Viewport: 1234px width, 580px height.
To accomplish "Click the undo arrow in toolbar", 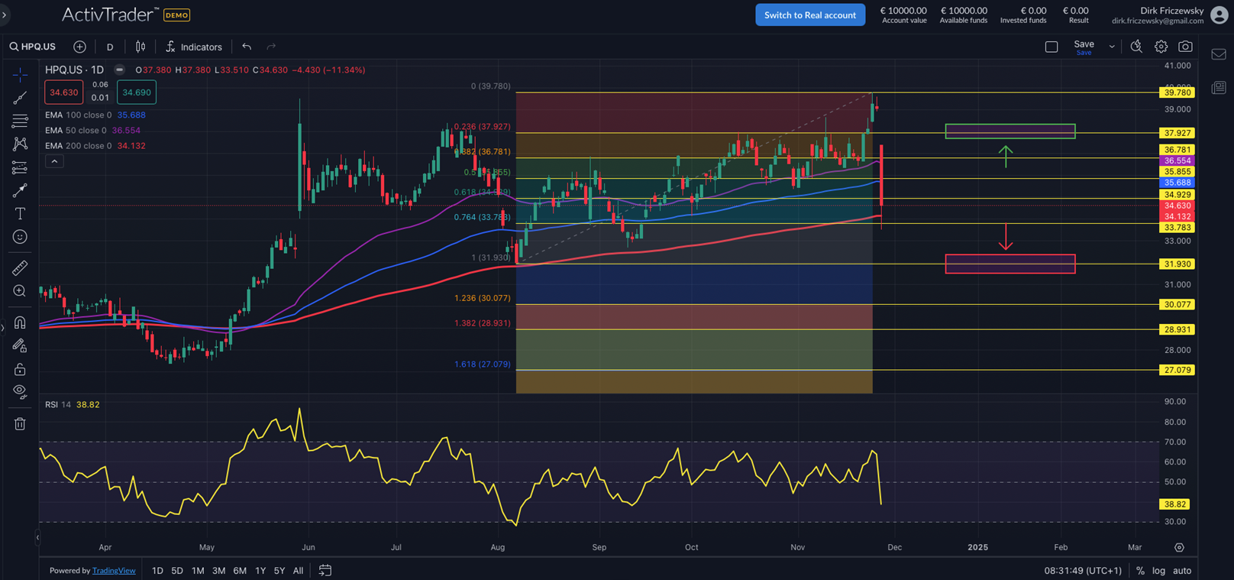I will [247, 47].
